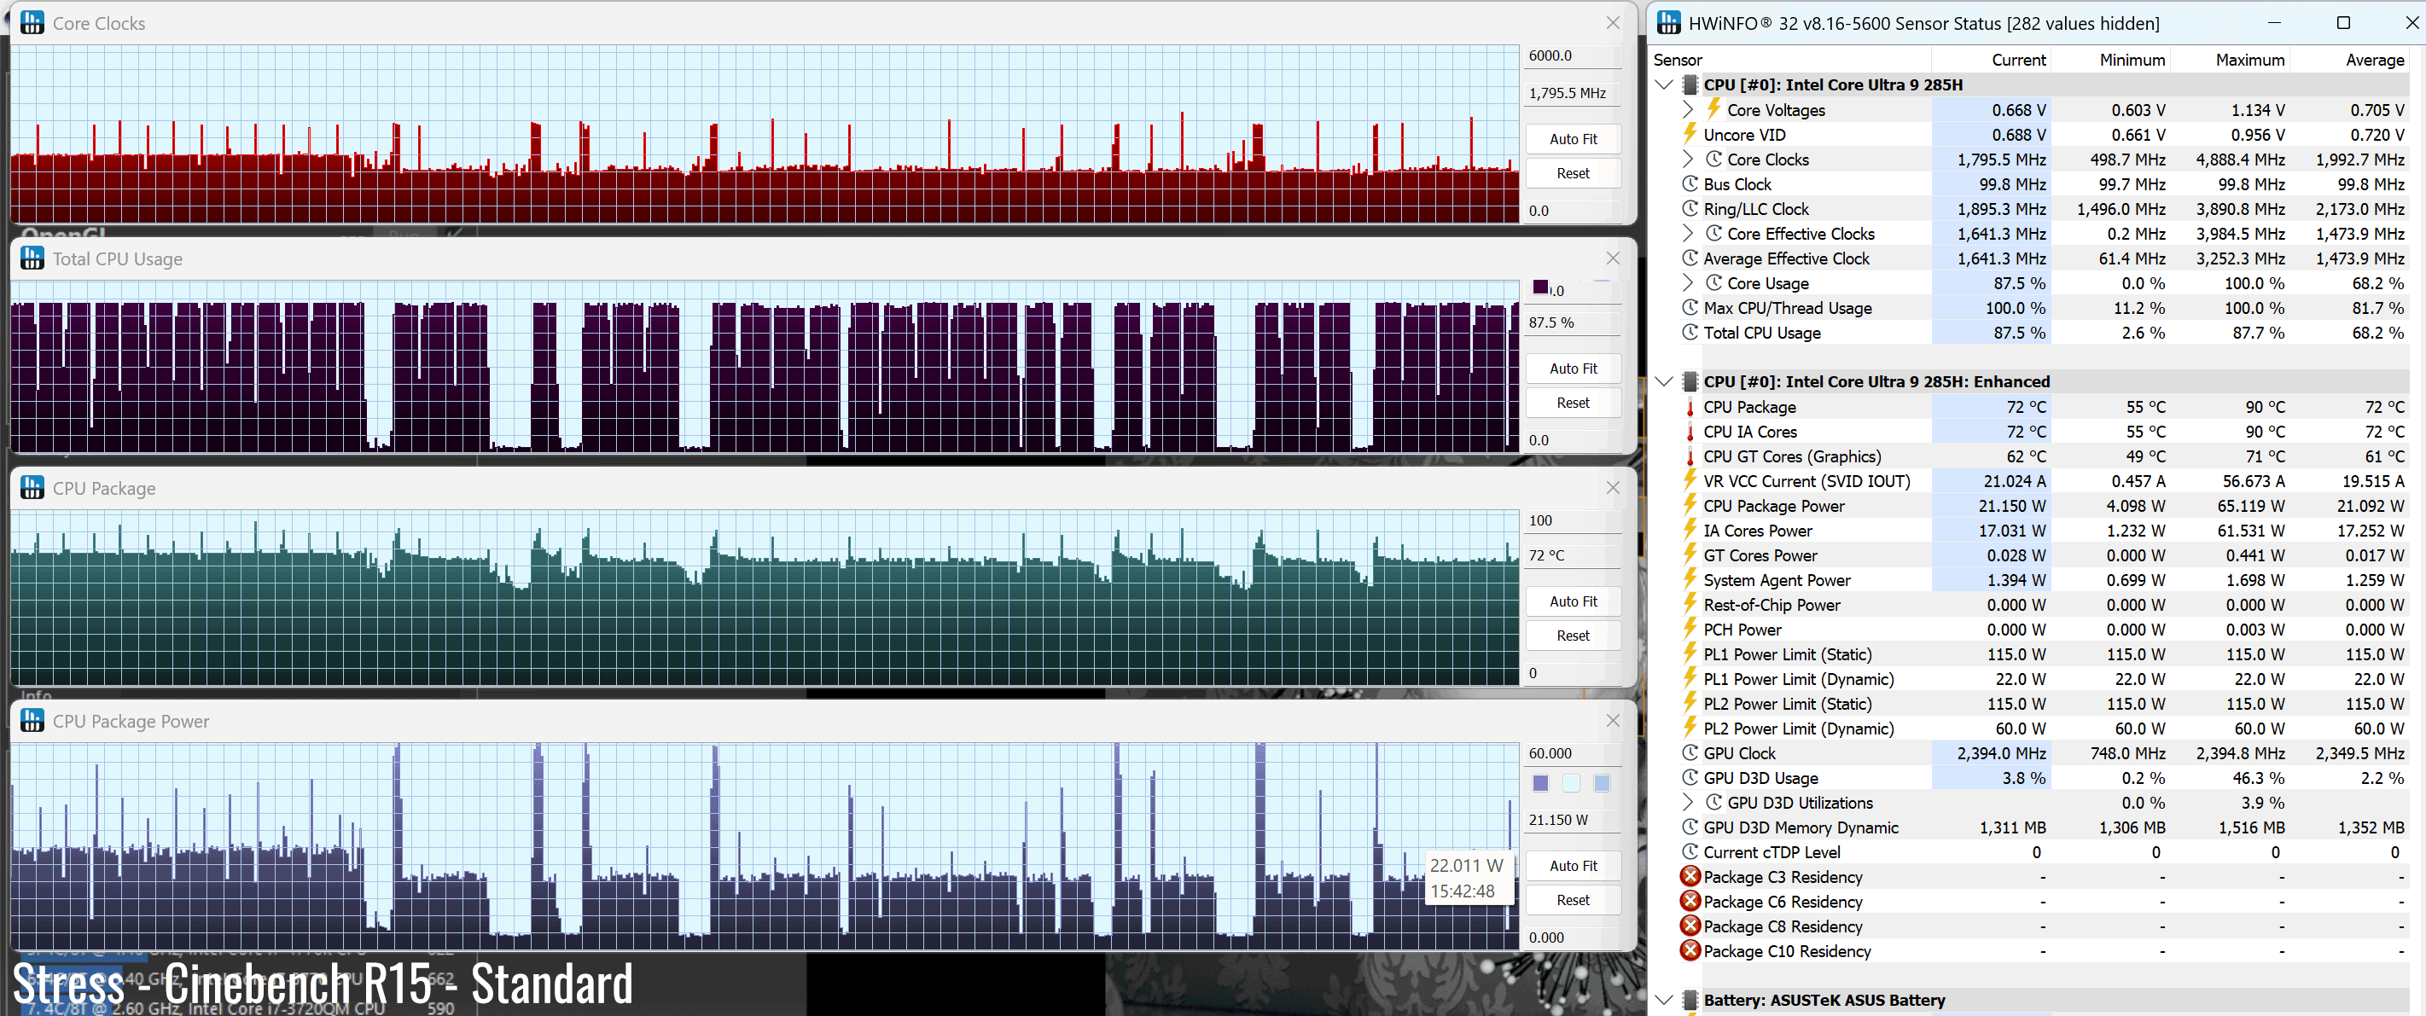Click the HWiNFO icon in CPU Package Power window
The width and height of the screenshot is (2426, 1016).
[32, 720]
